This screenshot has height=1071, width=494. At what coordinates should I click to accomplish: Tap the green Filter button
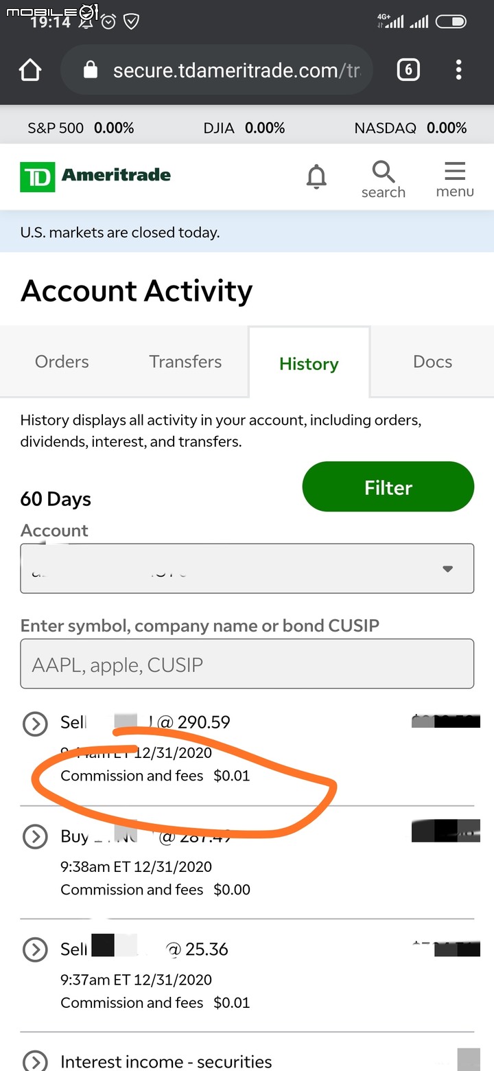388,487
